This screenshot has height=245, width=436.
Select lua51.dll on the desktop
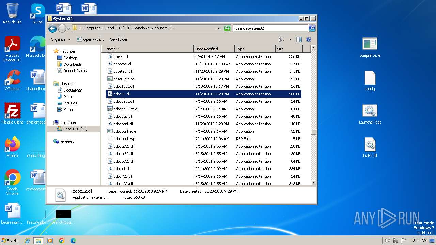tap(370, 147)
